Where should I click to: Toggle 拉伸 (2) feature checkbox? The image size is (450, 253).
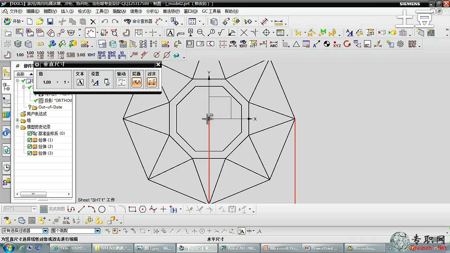(x=30, y=147)
